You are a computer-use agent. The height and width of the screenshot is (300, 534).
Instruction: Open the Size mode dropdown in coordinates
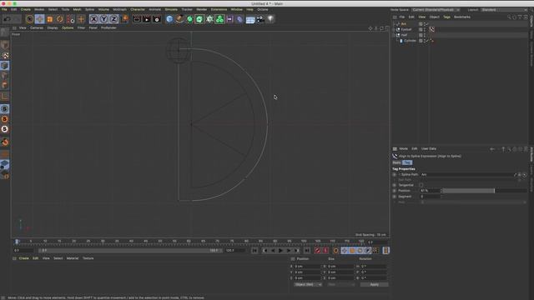pyautogui.click(x=340, y=284)
